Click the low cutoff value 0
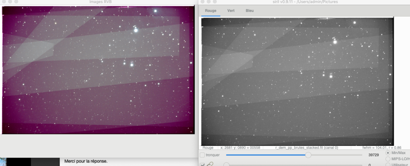Viewport: 410px width, 166px height. [369, 165]
